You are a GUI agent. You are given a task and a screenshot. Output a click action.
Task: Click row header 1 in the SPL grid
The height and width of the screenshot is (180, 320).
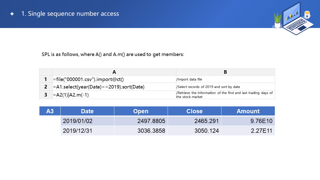click(x=46, y=79)
